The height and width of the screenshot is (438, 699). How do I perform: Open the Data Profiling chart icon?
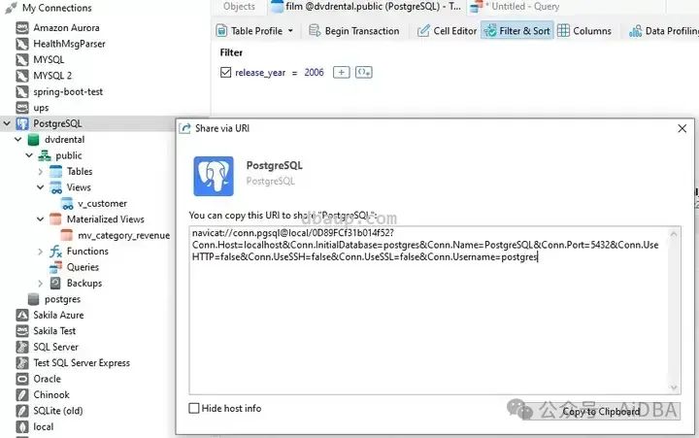click(x=635, y=31)
